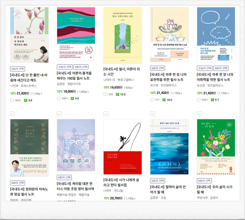Viewport: 245px width, 220px height.
Task: Click clover rating icon beside 10.0 under 필사, 어른이 되는 시간
Action: [117, 95]
